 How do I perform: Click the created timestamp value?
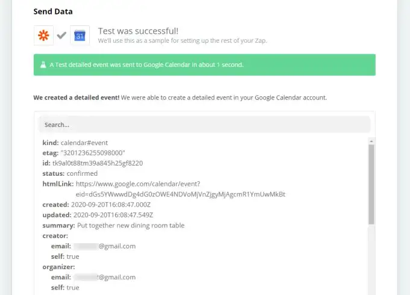tap(111, 205)
